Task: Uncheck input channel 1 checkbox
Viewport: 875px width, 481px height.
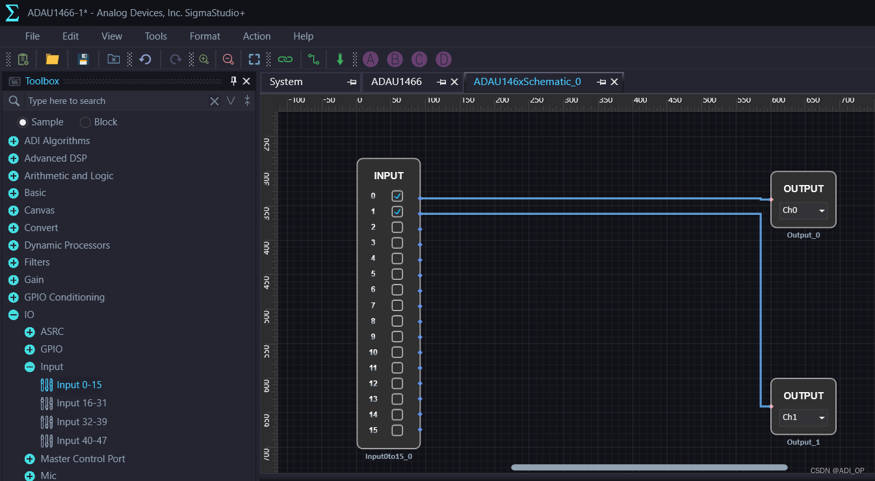Action: (397, 212)
